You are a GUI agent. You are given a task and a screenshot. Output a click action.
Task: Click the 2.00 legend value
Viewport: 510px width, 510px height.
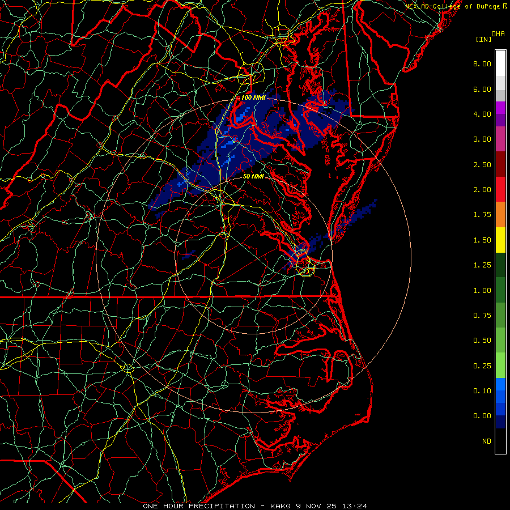pos(482,190)
